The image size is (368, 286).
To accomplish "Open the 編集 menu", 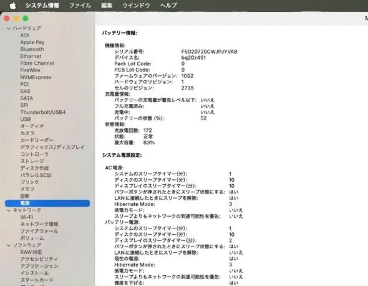I will click(x=106, y=5).
